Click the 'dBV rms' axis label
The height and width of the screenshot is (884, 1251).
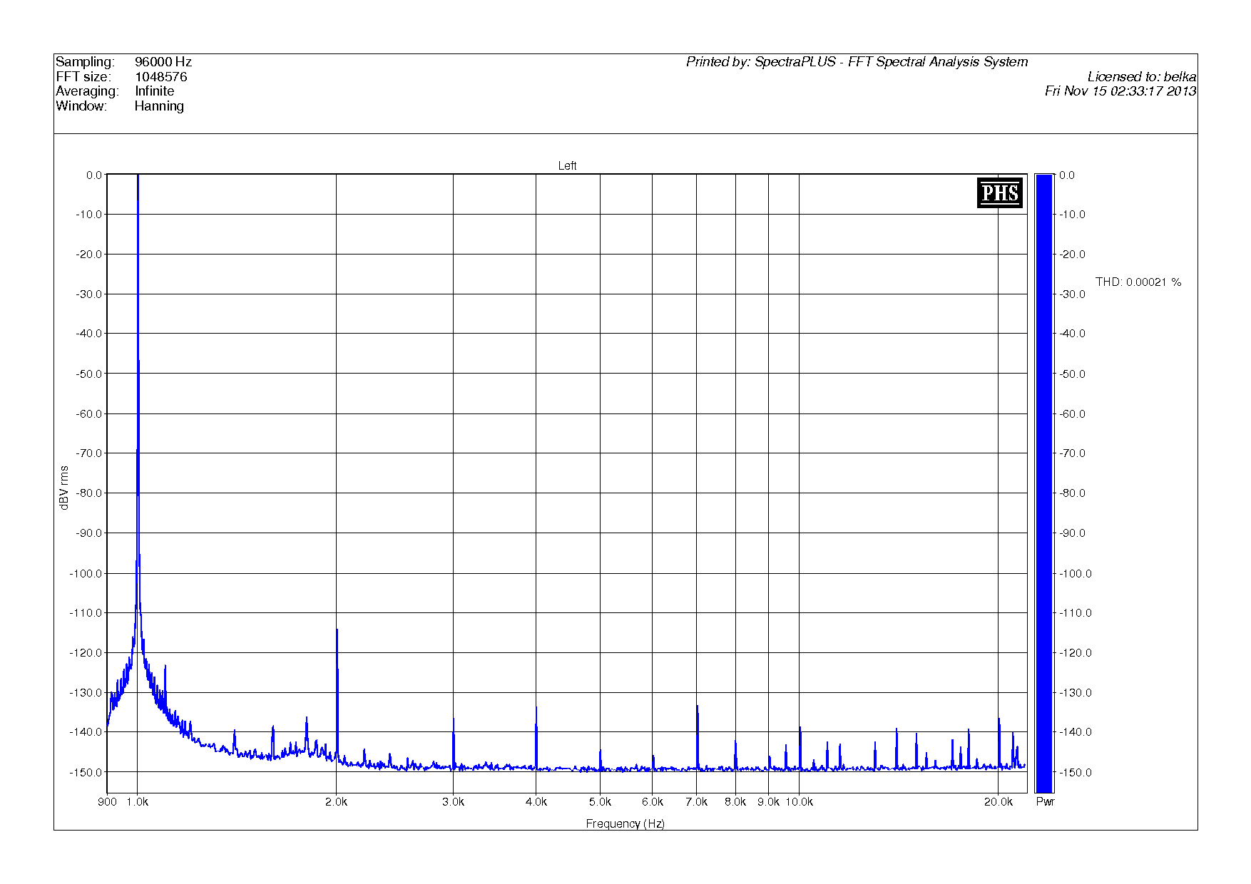tap(64, 488)
